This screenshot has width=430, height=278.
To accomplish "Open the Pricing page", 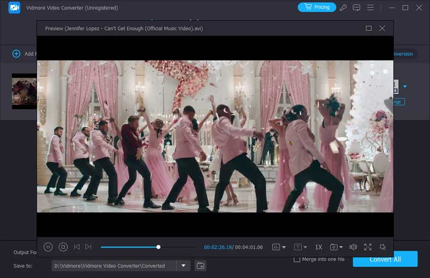I will coord(317,7).
